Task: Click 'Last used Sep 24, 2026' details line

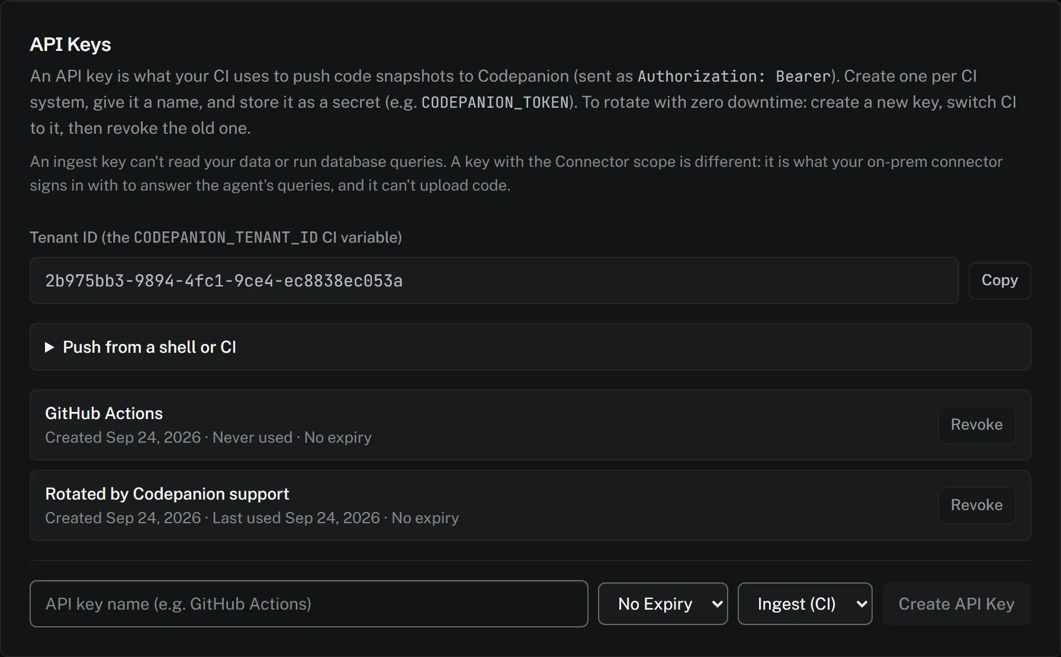Action: pyautogui.click(x=252, y=518)
